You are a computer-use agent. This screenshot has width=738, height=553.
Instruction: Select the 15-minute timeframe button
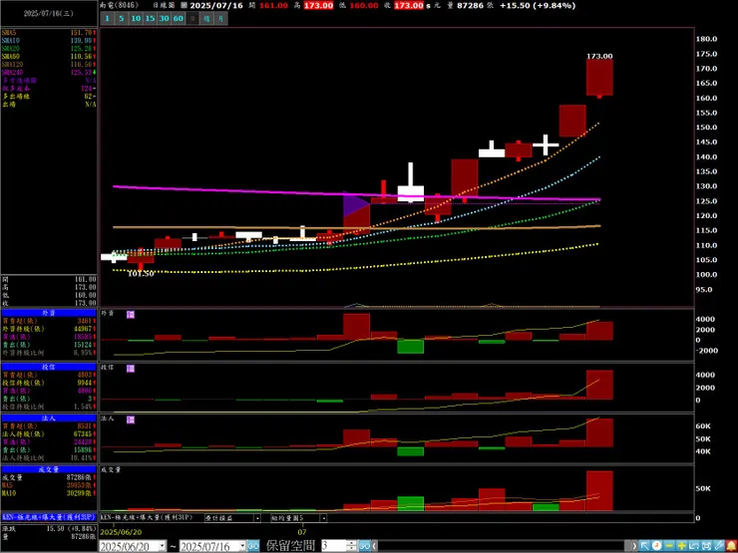coord(150,18)
